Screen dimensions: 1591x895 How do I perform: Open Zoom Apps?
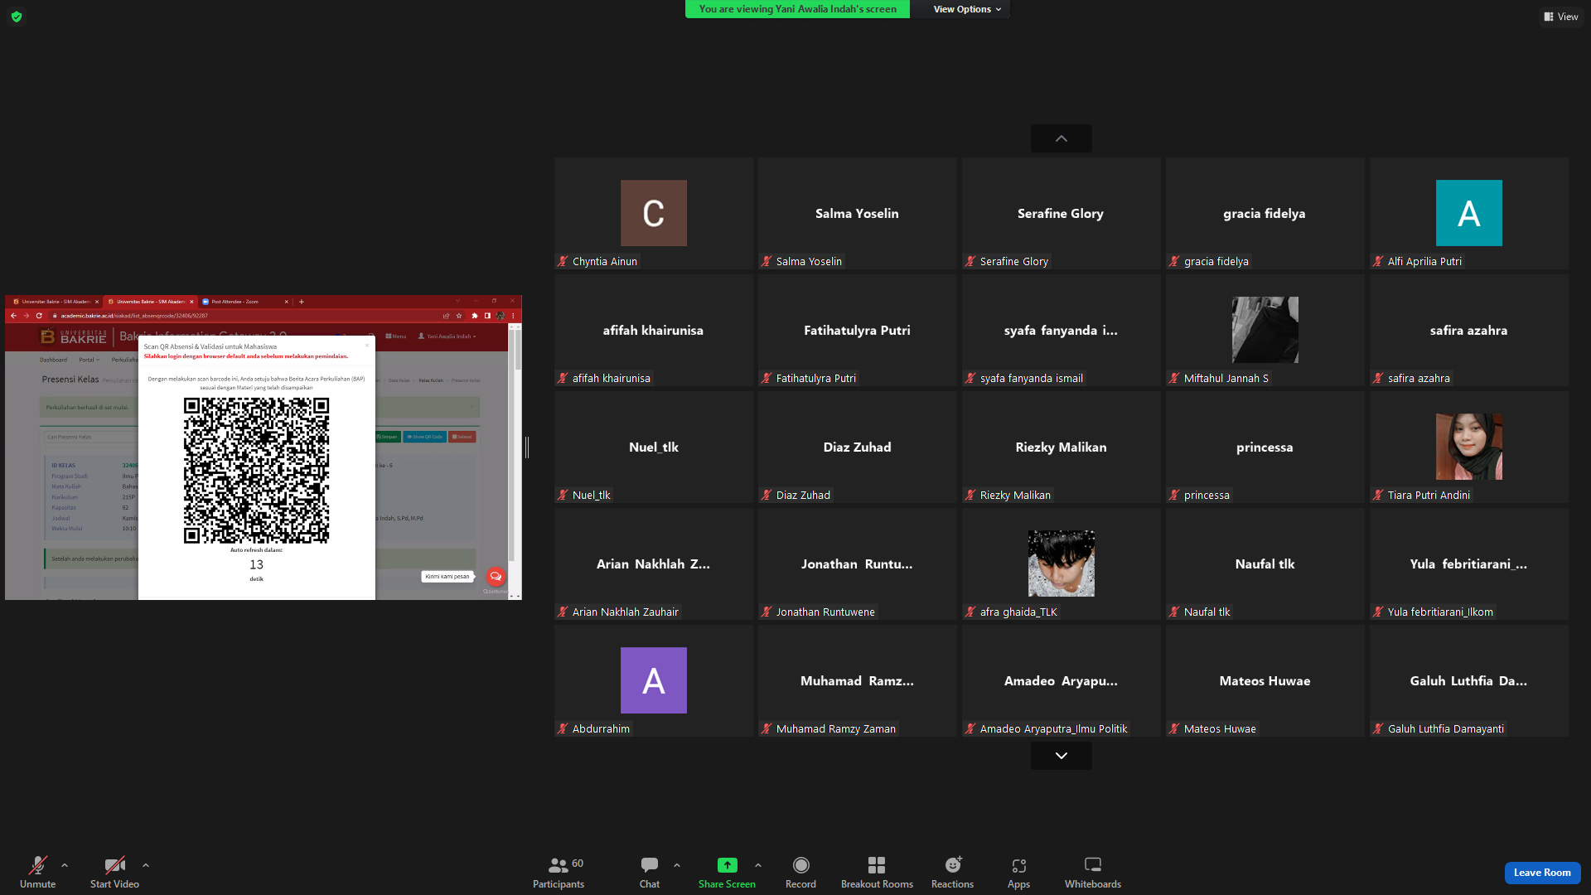coord(1018,872)
